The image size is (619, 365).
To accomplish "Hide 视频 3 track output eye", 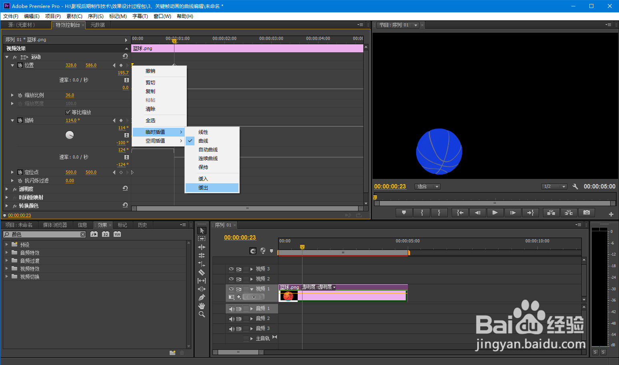I will coord(231,269).
